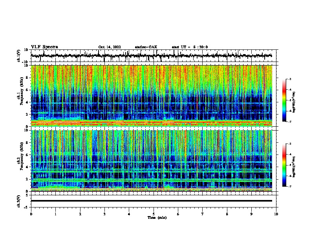Viewport: 311px width, 240px height.
Task: Click time axis tick label "5"
Action: coord(154,214)
